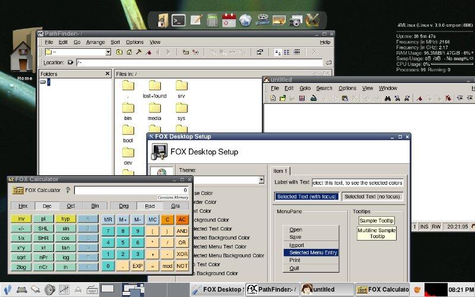Click the camera screenshot icon in dock

click(296, 20)
